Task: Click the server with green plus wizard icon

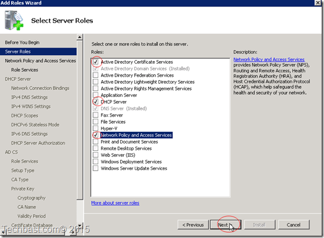Action: tap(14, 20)
